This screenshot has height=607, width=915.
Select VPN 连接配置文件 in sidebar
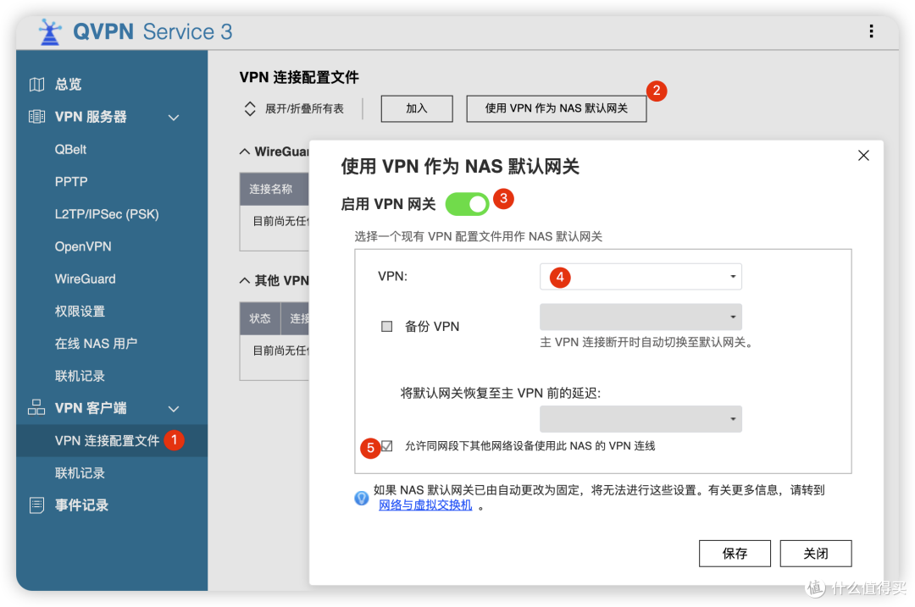[x=108, y=441]
